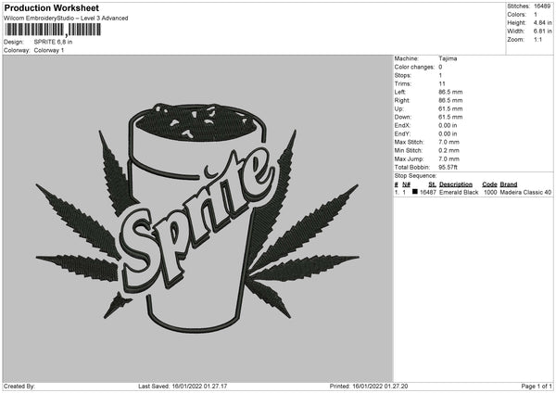The image size is (556, 393).
Task: Click the Min Stitch value 0.2 mm
Action: coord(449,150)
